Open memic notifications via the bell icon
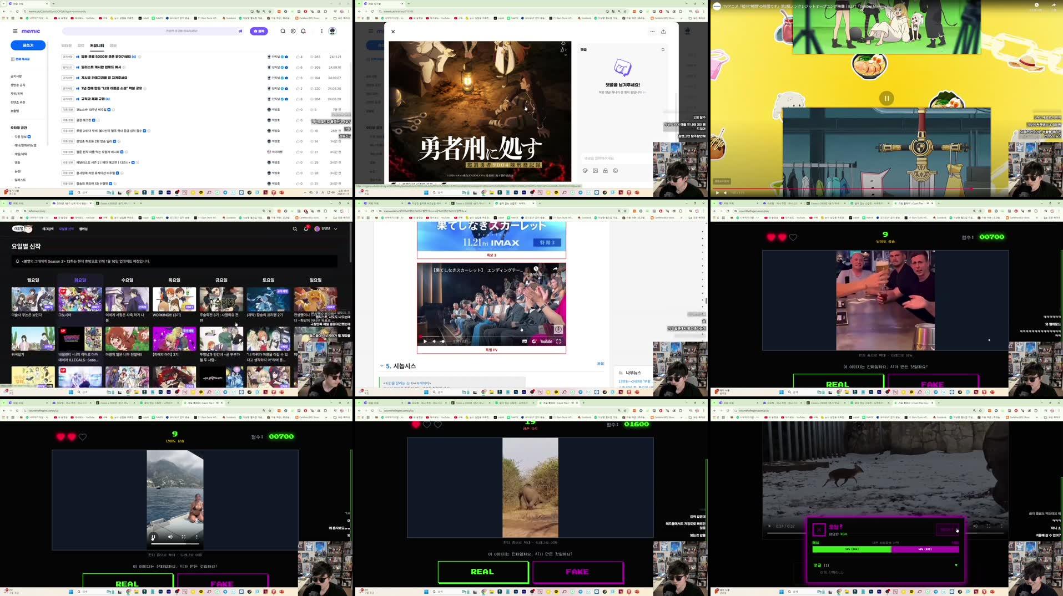 pos(303,31)
